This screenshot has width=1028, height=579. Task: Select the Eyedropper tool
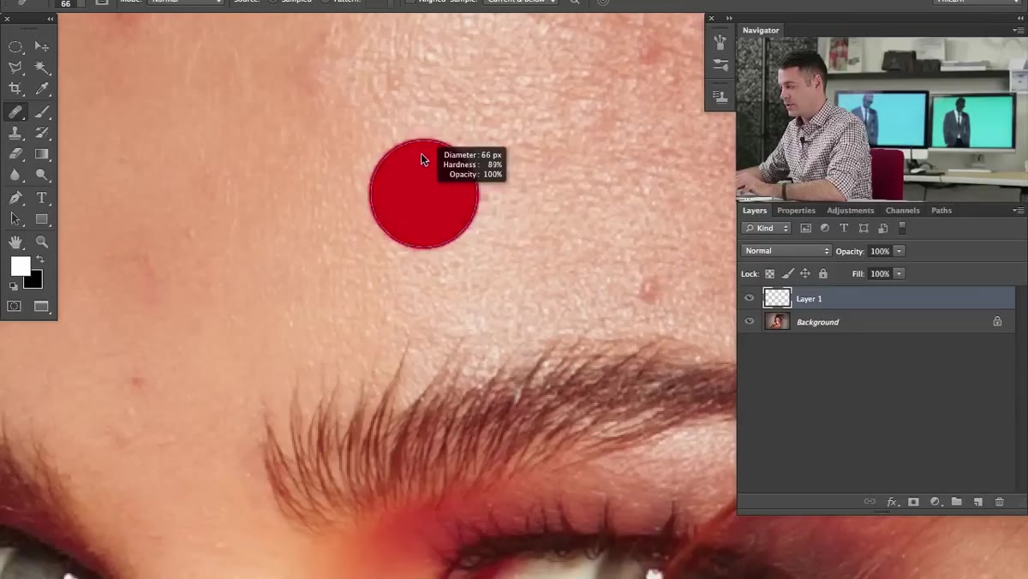click(x=41, y=89)
